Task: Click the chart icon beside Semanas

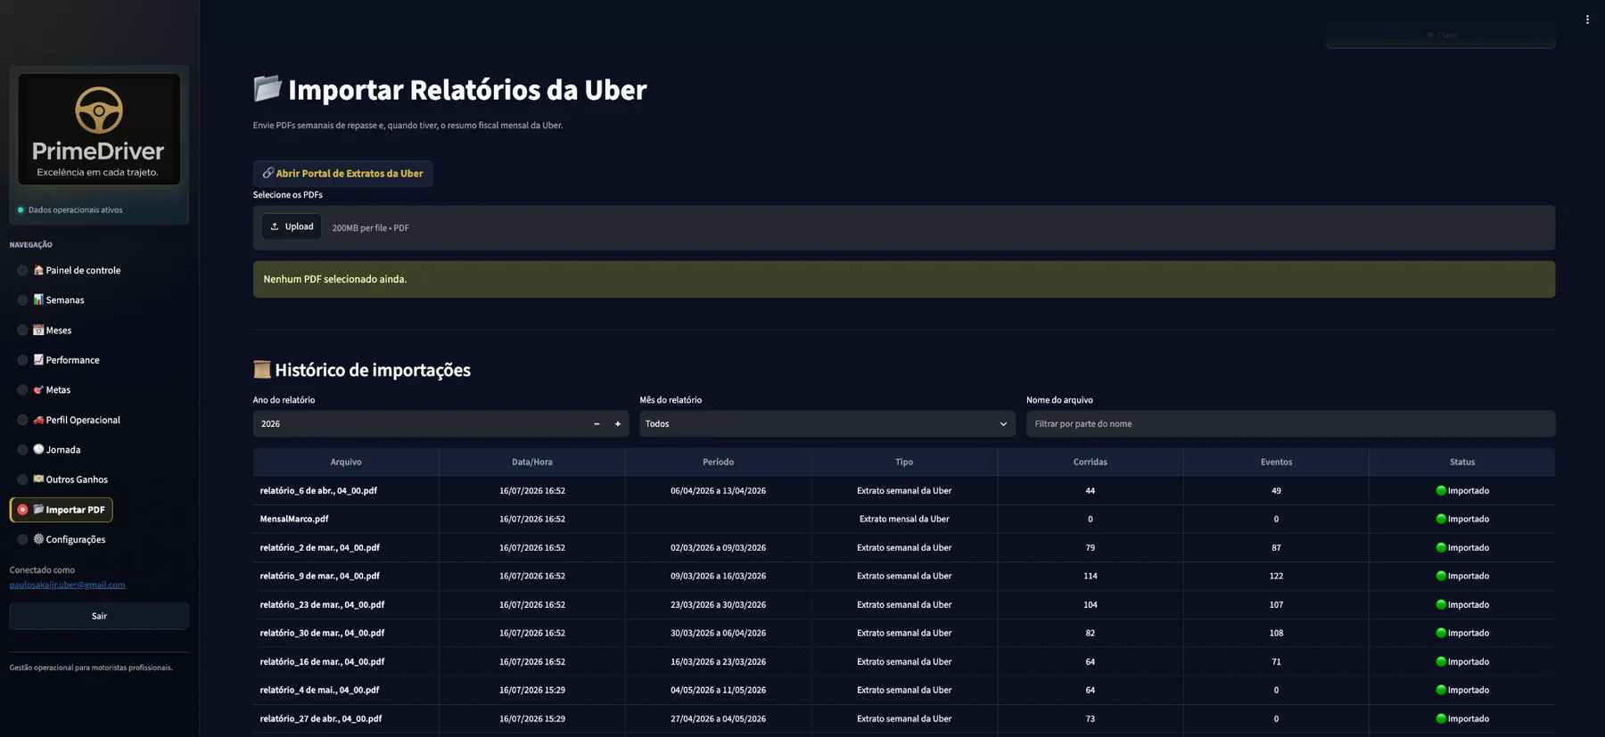Action: click(38, 299)
